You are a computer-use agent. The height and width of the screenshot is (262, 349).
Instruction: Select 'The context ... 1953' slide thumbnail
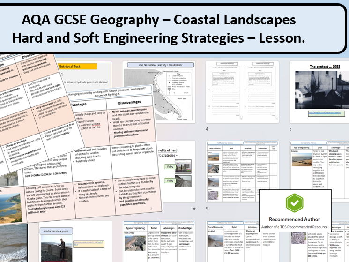point(319,92)
